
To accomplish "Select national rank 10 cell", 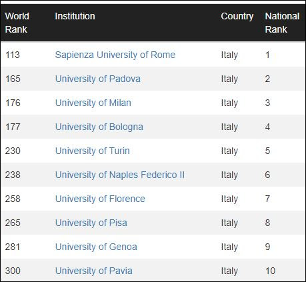I will pos(270,271).
